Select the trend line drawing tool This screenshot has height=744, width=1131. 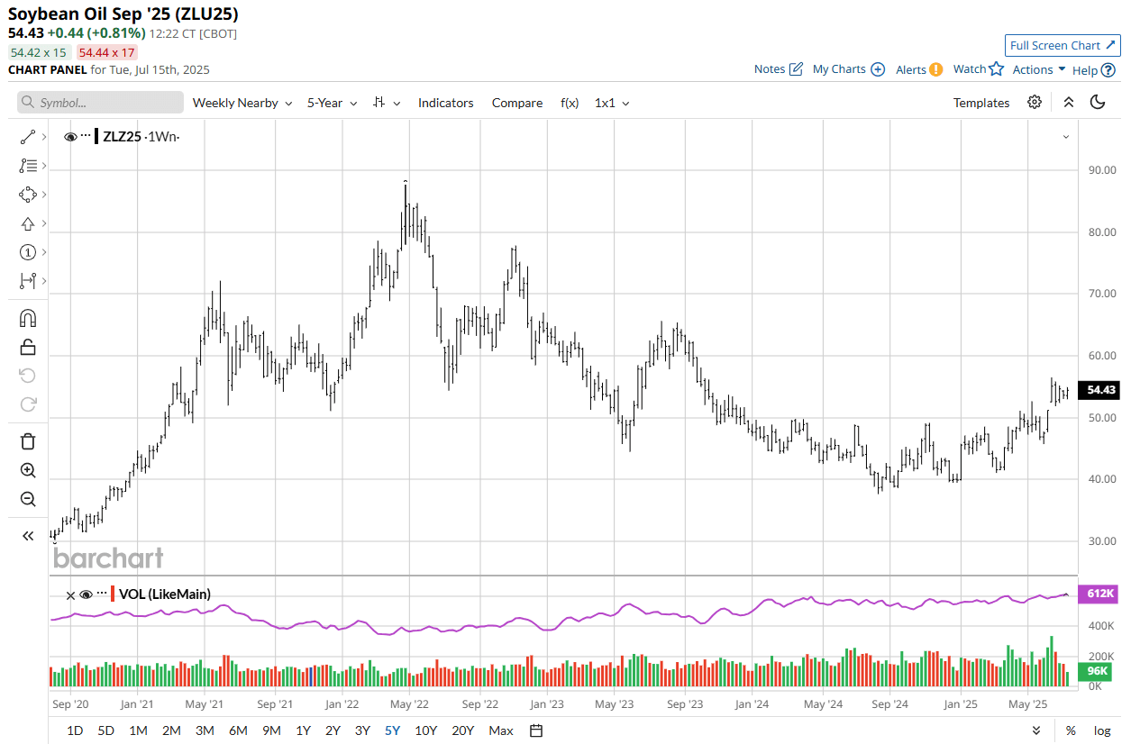click(x=27, y=137)
